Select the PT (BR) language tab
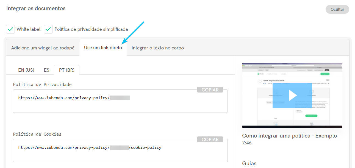Viewport: 355px width, 168px height. pos(66,70)
